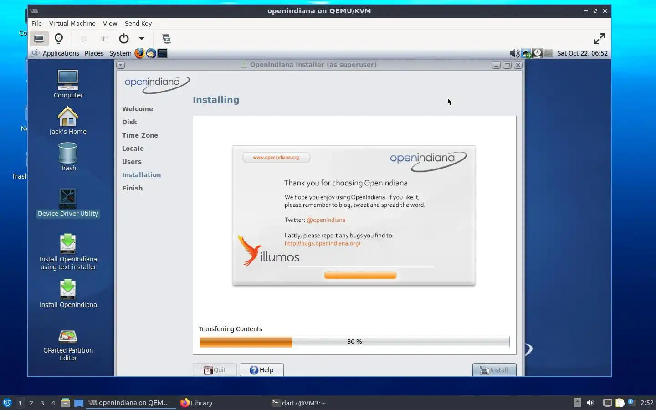This screenshot has width=656, height=410.
Task: Click the host volume tray icon
Action: (x=590, y=403)
